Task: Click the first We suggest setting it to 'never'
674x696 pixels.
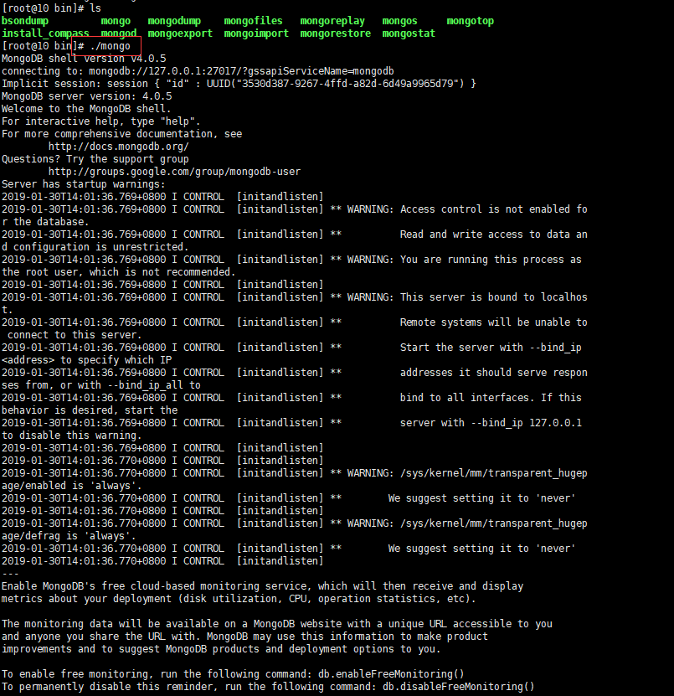Action: (481, 498)
